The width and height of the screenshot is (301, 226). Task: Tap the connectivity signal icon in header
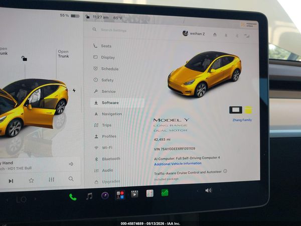point(247,36)
